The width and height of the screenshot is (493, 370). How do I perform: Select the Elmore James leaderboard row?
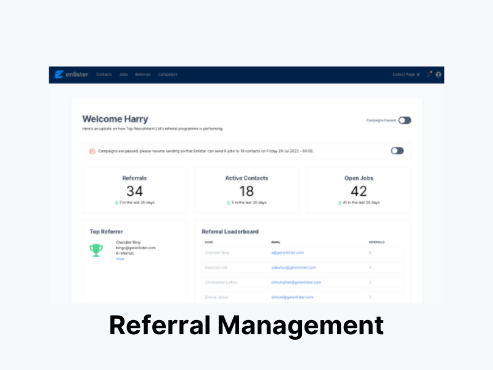tap(302, 297)
